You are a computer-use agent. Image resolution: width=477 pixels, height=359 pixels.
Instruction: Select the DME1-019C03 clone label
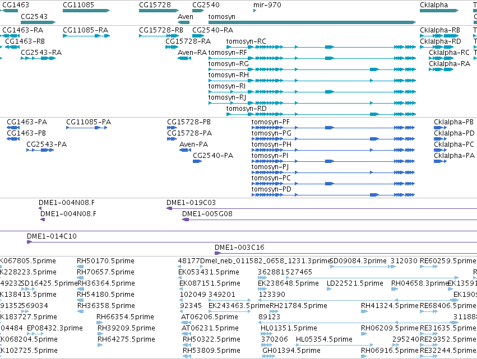[x=191, y=202]
